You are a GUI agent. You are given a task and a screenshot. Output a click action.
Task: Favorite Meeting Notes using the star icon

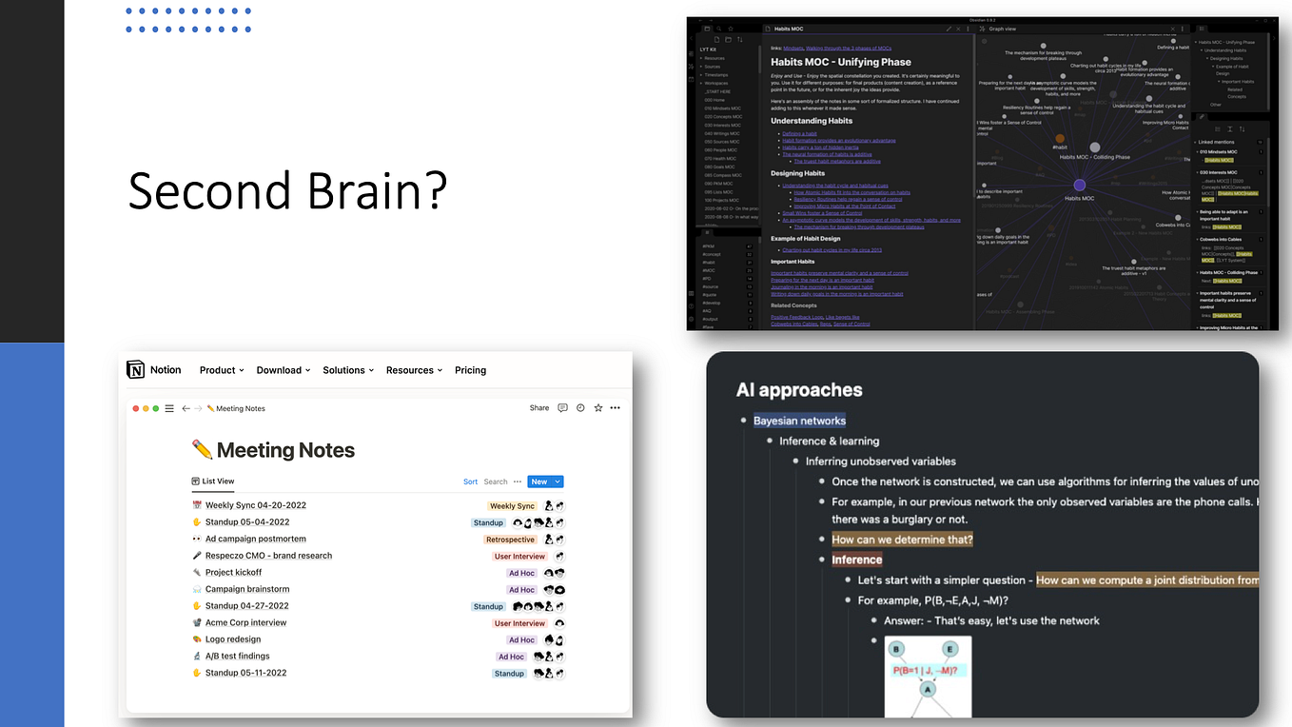[x=598, y=408]
